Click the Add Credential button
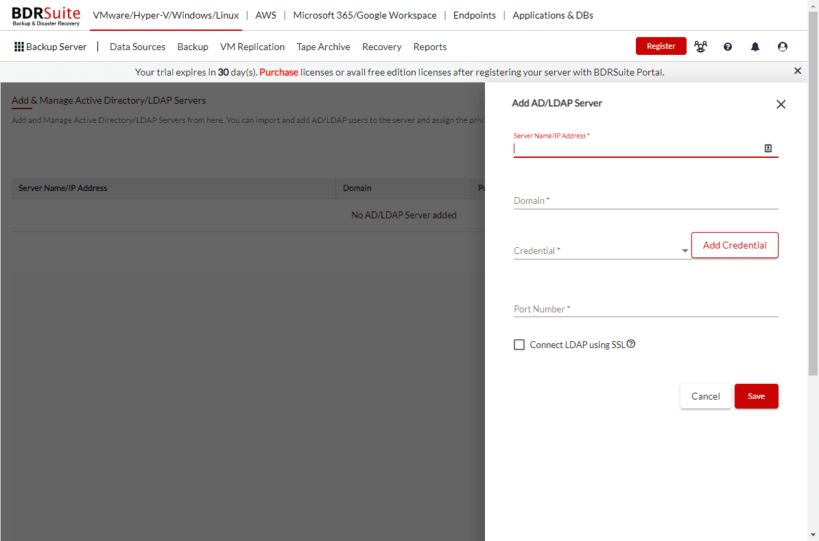The height and width of the screenshot is (541, 819). coord(735,245)
